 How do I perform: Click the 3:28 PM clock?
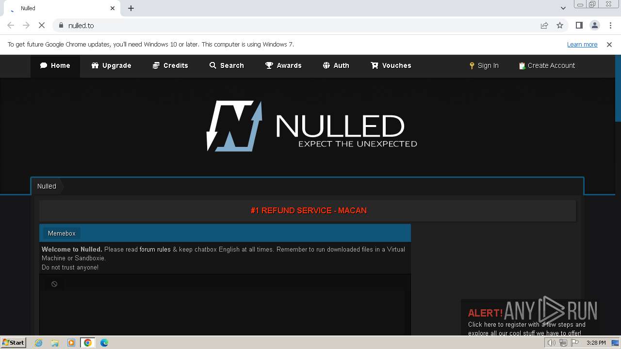tap(596, 343)
